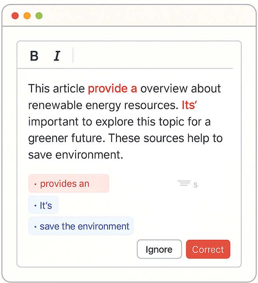This screenshot has height=283, width=258.
Task: Toggle bold formatting with the B icon
Action: coord(34,56)
